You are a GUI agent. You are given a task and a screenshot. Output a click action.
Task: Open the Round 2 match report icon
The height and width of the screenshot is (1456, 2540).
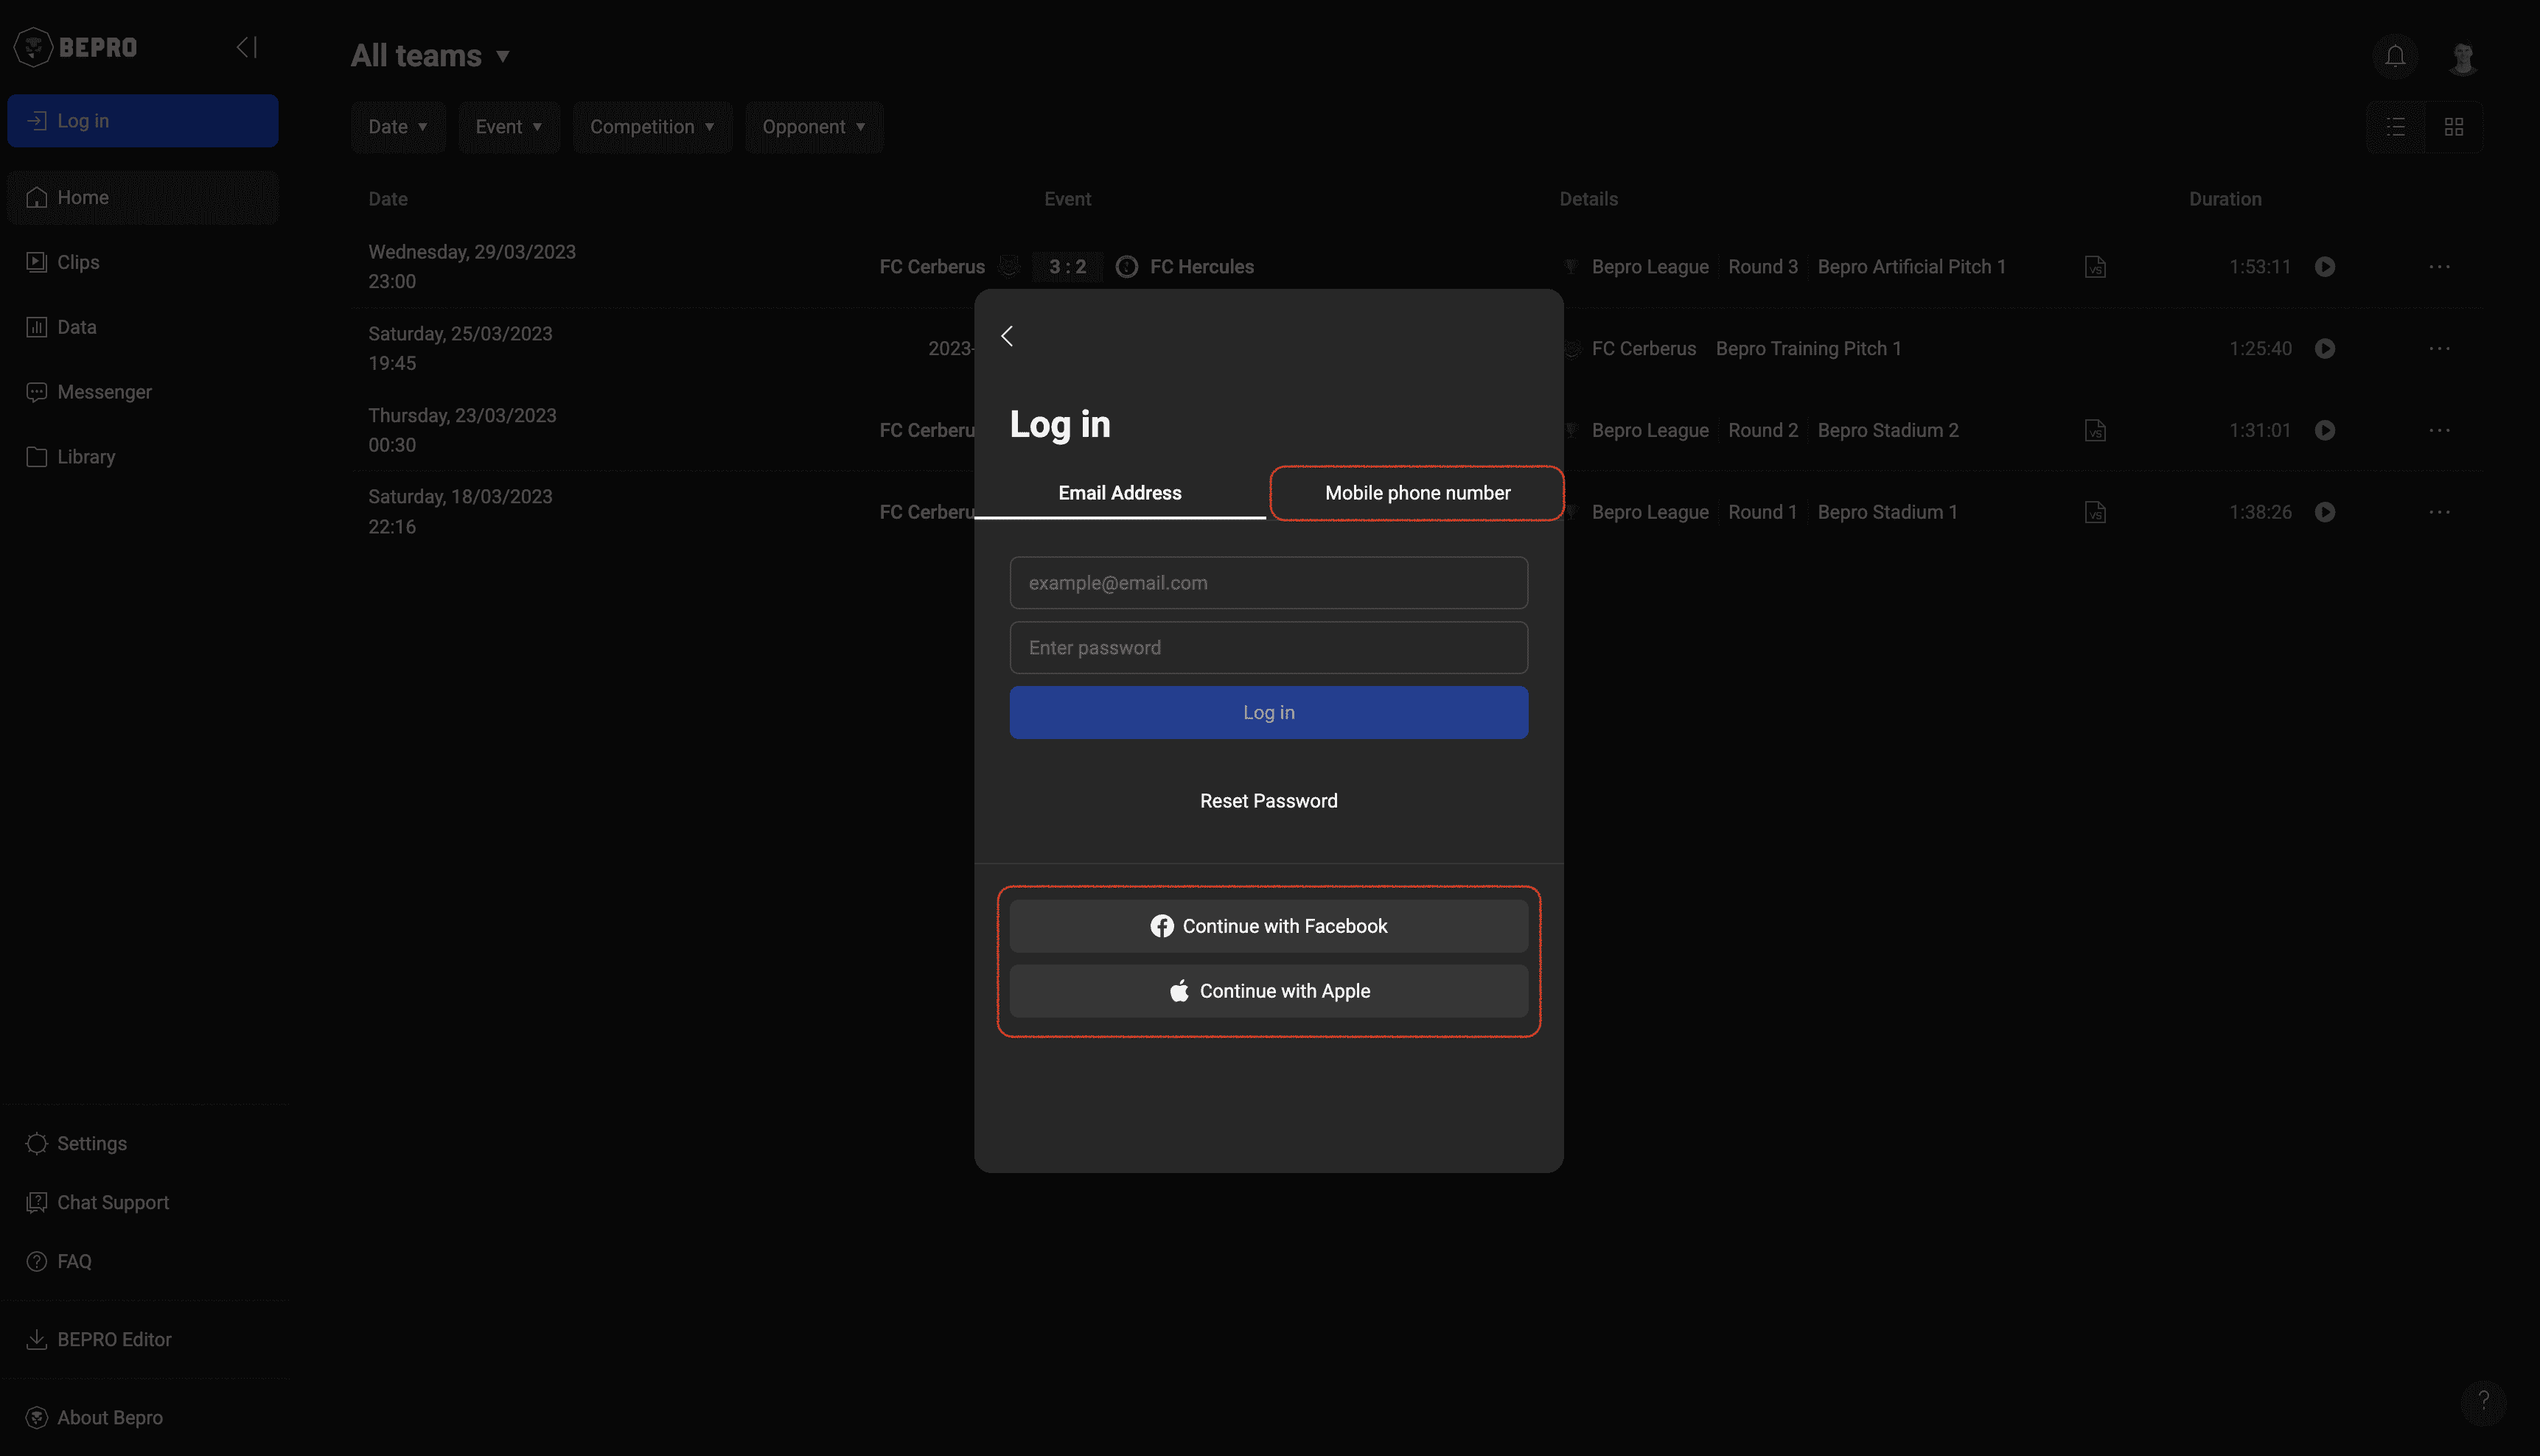2095,431
